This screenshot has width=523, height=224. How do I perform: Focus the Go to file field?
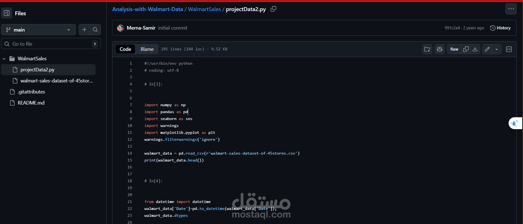point(51,44)
